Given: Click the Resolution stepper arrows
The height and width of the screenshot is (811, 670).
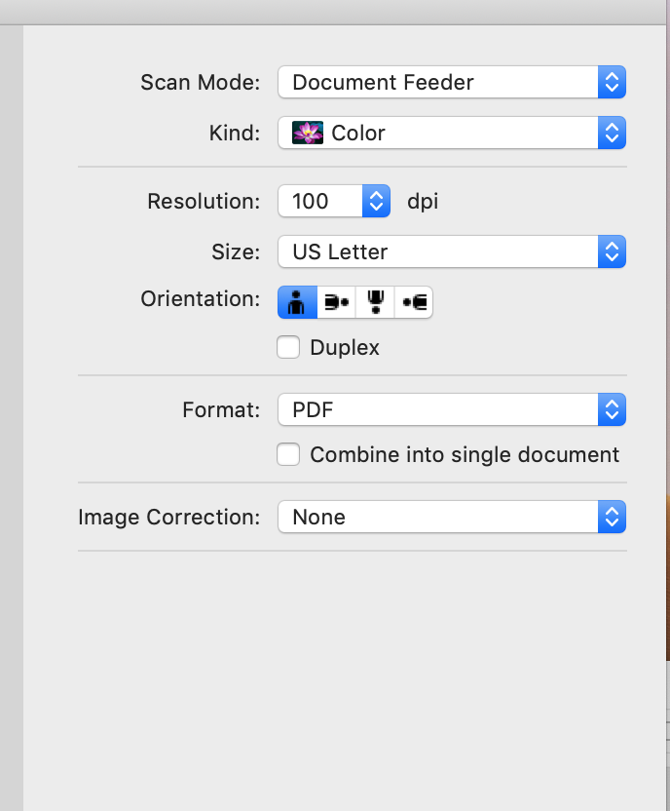Looking at the screenshot, I should tap(376, 202).
